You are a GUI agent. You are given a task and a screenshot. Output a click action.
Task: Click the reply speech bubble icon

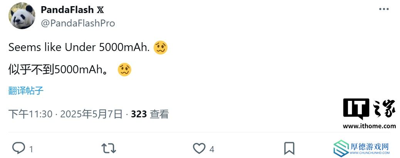click(18, 148)
